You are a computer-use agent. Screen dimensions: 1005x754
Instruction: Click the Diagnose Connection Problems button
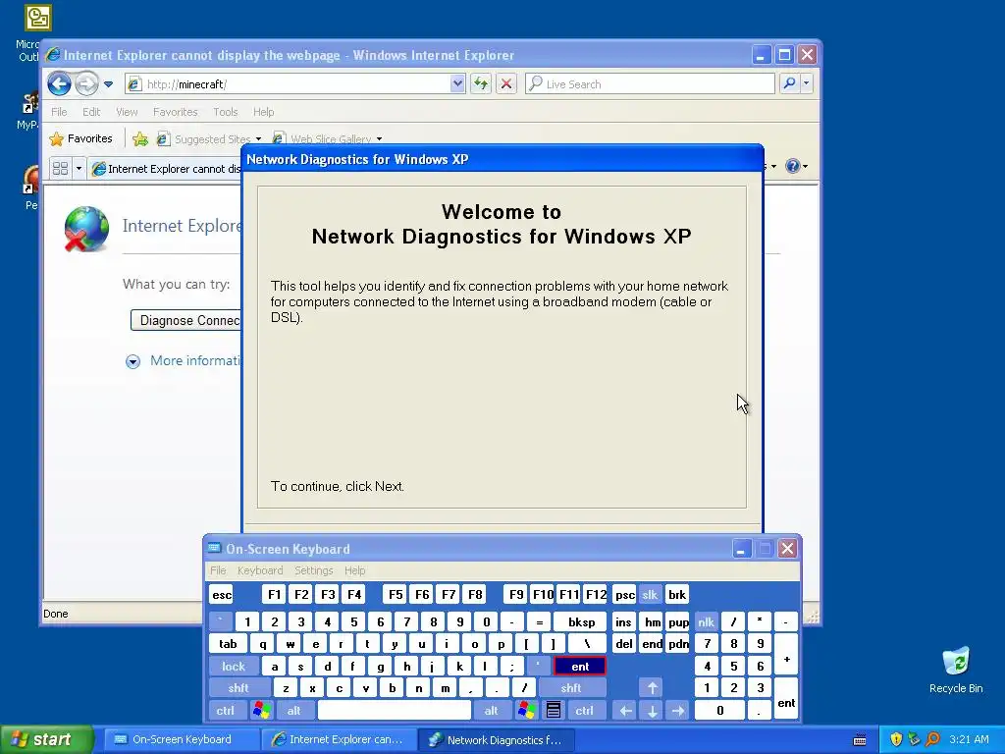click(186, 320)
